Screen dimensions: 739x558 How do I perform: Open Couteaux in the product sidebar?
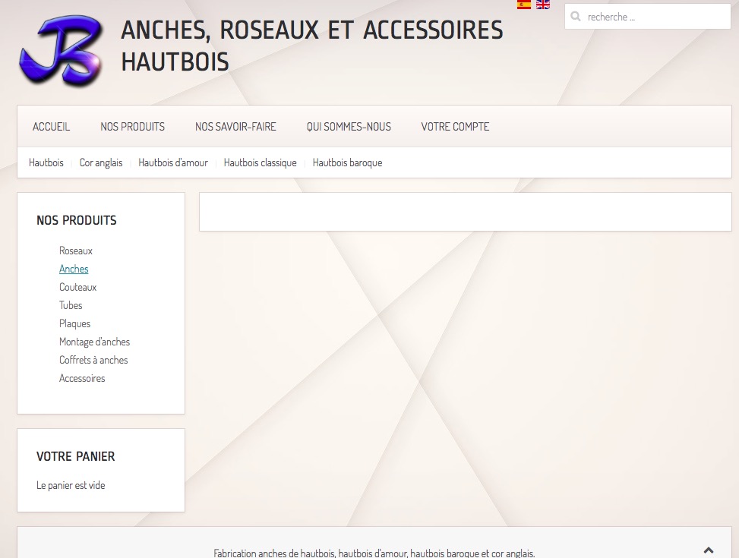[x=77, y=287]
